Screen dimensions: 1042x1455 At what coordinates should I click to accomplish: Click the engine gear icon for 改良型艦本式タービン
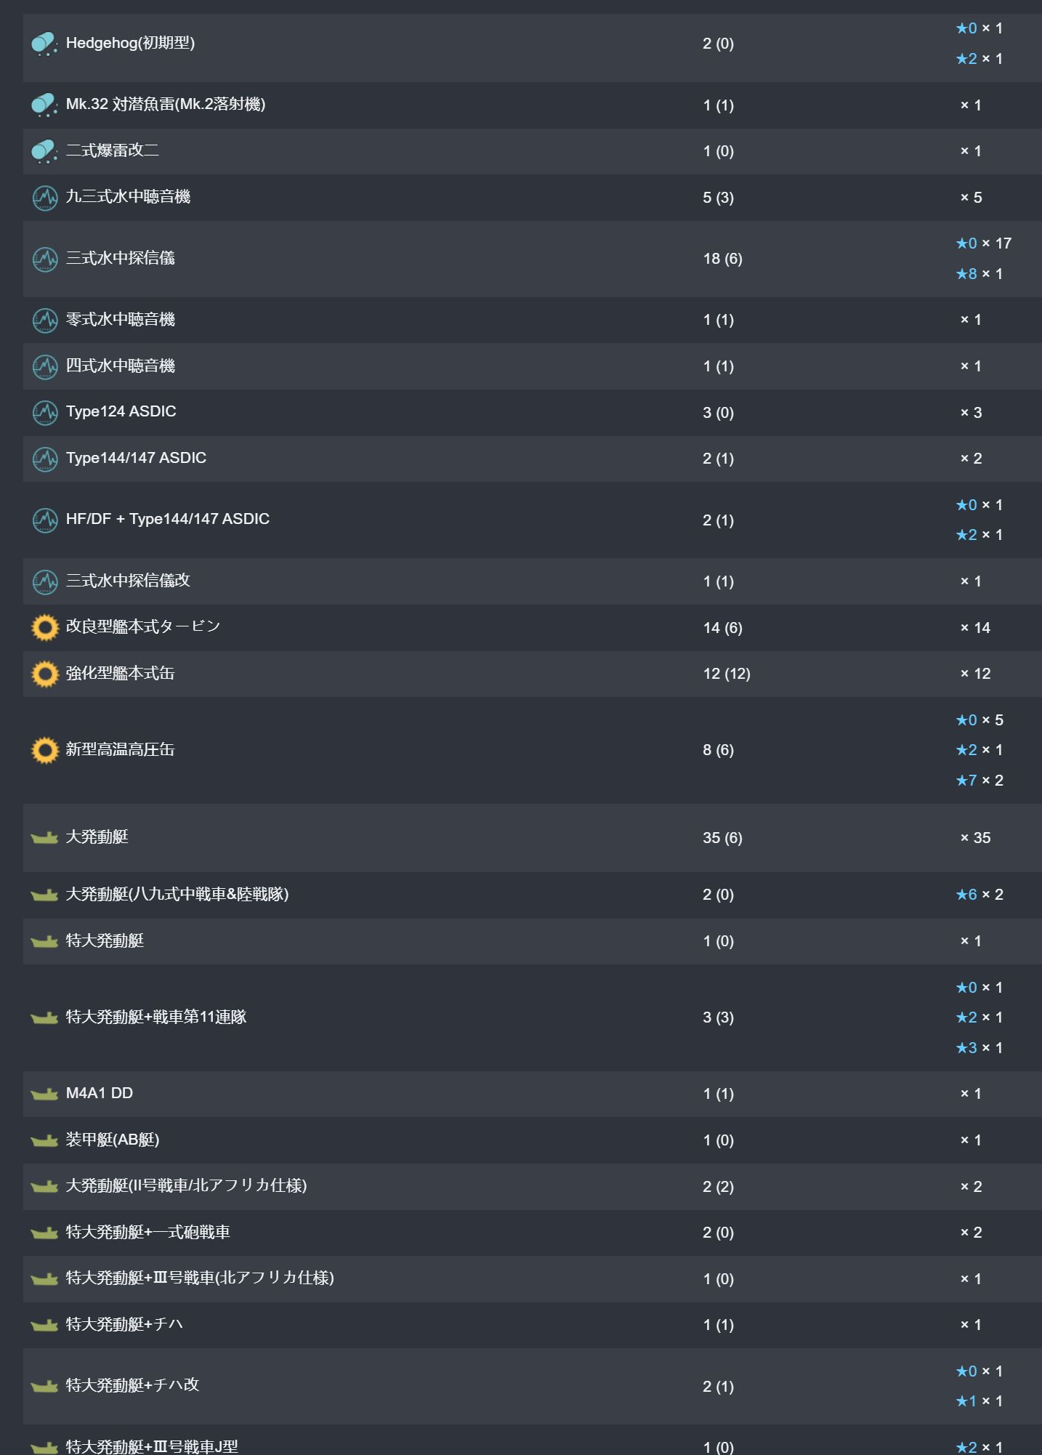(x=45, y=627)
